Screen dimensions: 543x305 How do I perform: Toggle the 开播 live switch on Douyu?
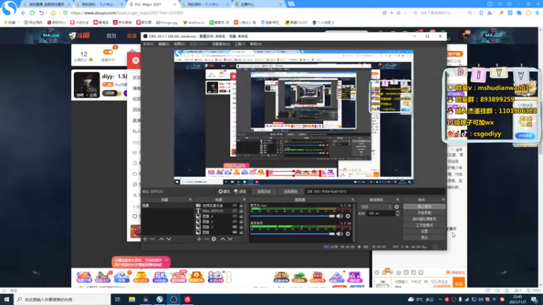[x=108, y=52]
